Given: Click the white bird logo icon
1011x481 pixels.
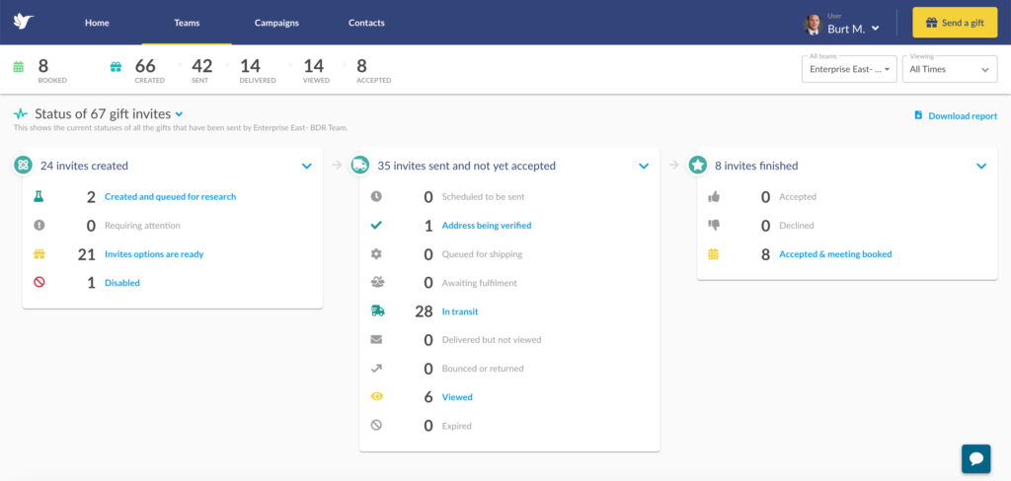Looking at the screenshot, I should 24,22.
